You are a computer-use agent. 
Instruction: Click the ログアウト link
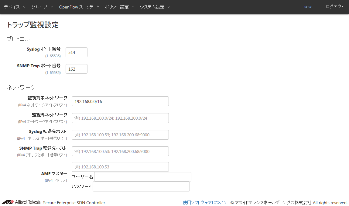[335, 7]
